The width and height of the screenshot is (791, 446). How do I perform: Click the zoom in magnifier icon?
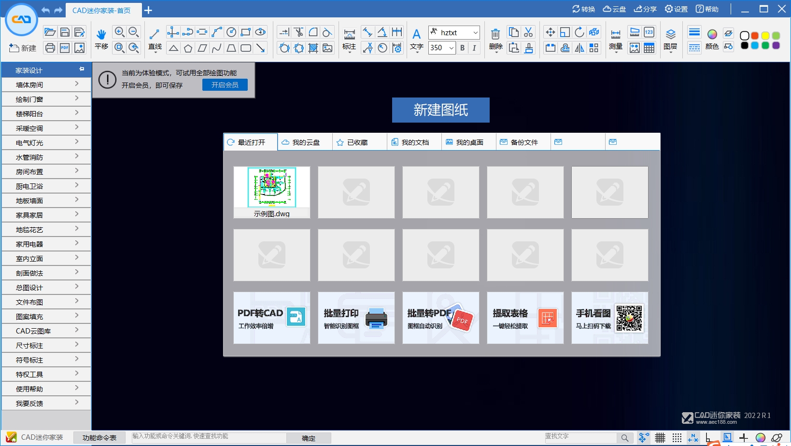(119, 32)
